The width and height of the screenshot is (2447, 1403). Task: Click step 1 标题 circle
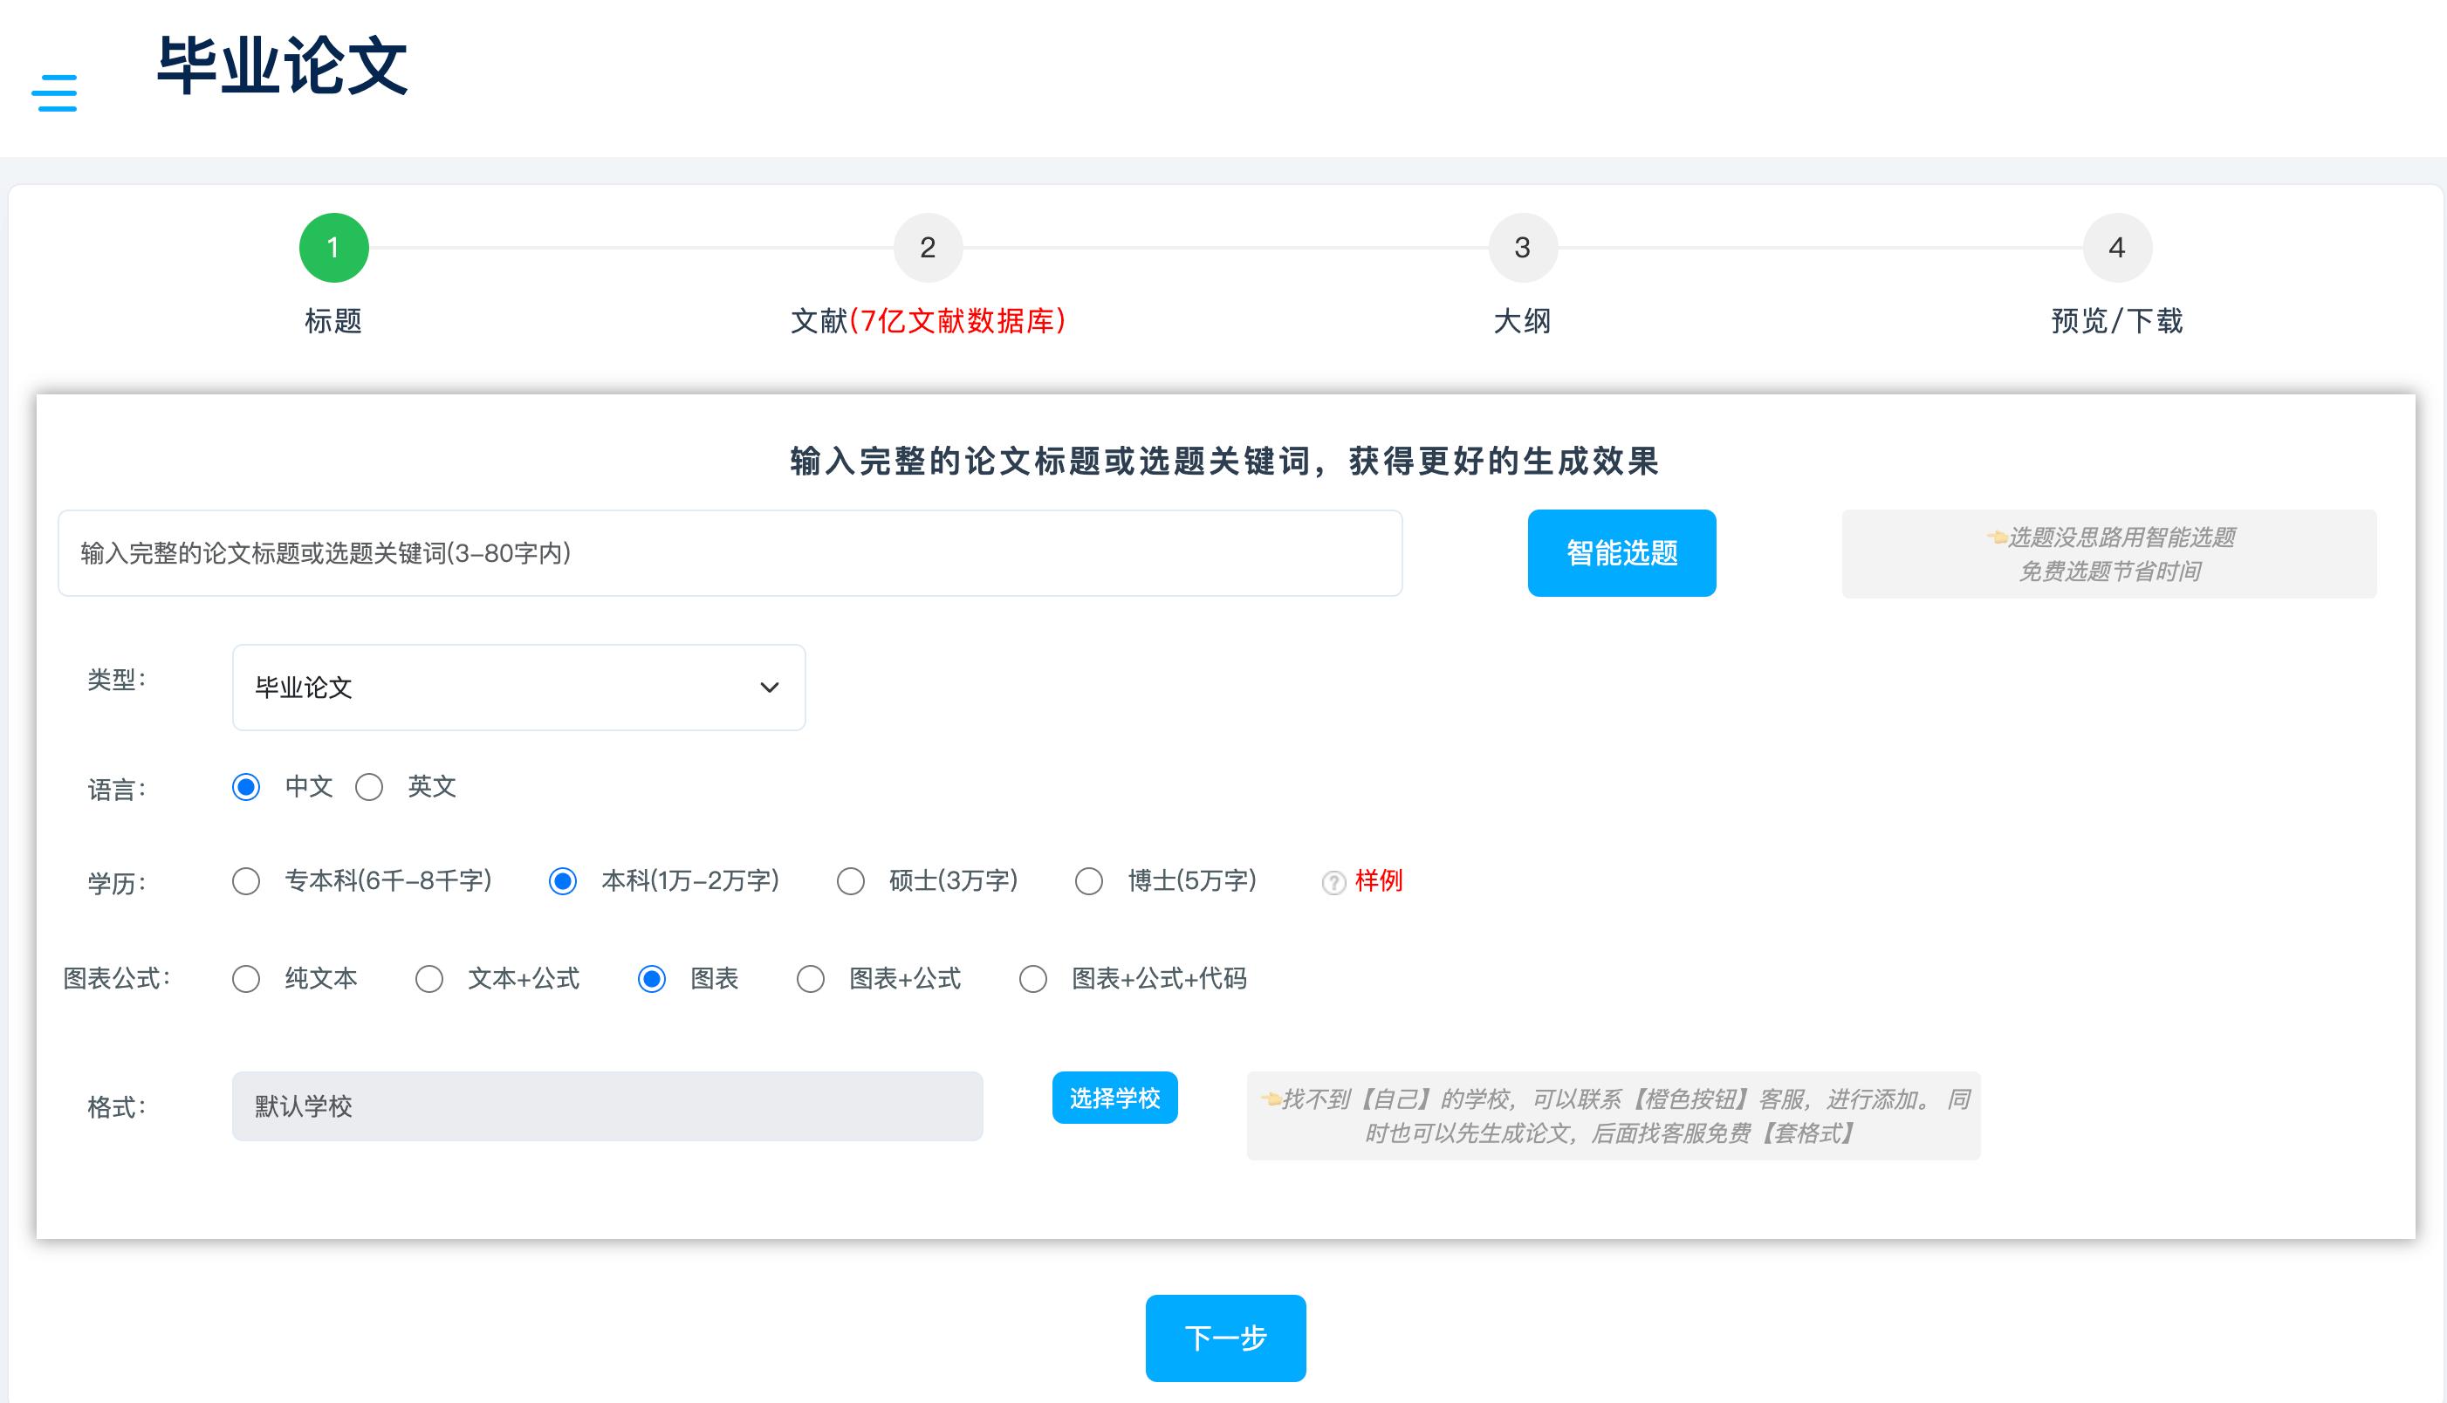tap(333, 248)
